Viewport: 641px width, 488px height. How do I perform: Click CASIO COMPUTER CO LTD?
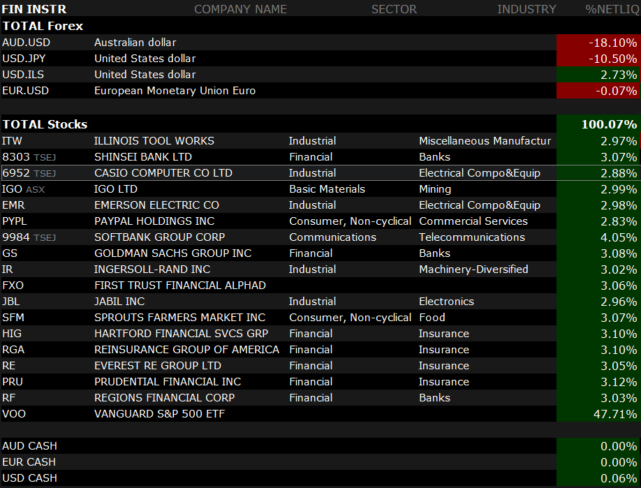(163, 173)
